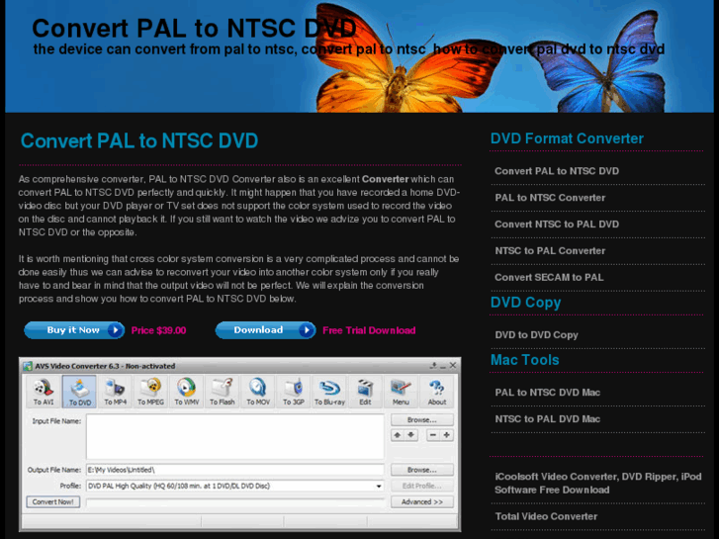Open the Convert SECAM to PAL link
The height and width of the screenshot is (539, 719).
tap(549, 278)
